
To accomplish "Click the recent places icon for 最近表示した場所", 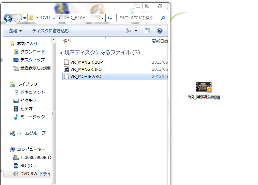I will (16, 68).
